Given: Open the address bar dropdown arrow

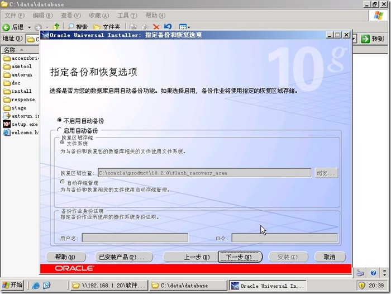Looking at the screenshot, I should pyautogui.click(x=354, y=39).
